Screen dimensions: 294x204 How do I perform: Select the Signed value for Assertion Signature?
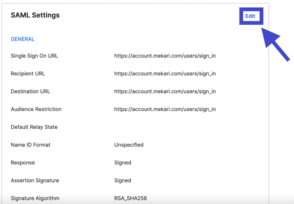[x=123, y=181]
